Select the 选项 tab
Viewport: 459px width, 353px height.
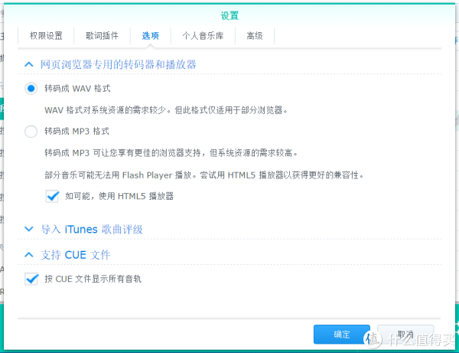coord(150,35)
